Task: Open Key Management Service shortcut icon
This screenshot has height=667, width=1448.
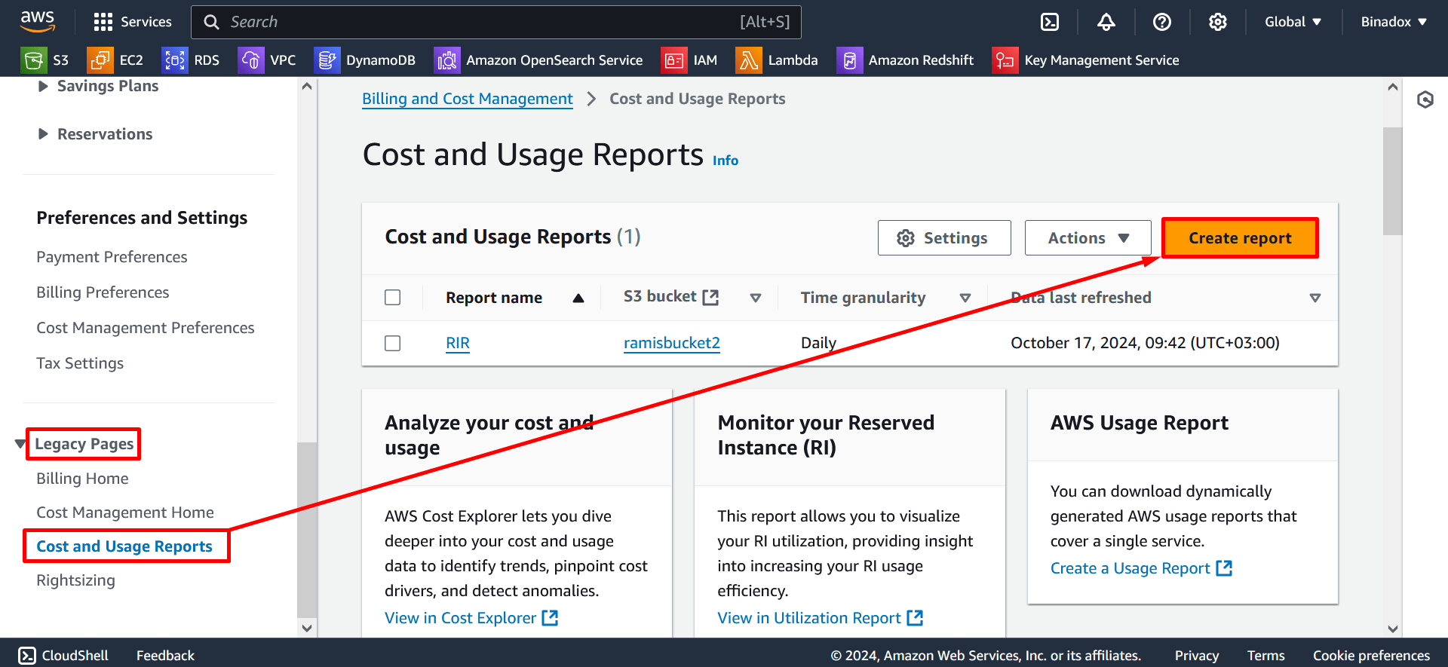Action: point(1005,60)
